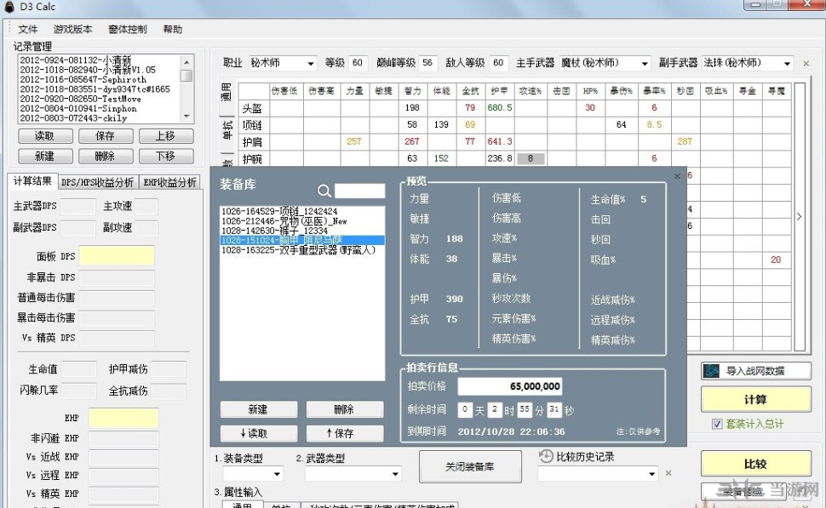This screenshot has width=826, height=508.
Task: Click the Battle.net icon on 导入战网数据 button
Action: [x=712, y=369]
